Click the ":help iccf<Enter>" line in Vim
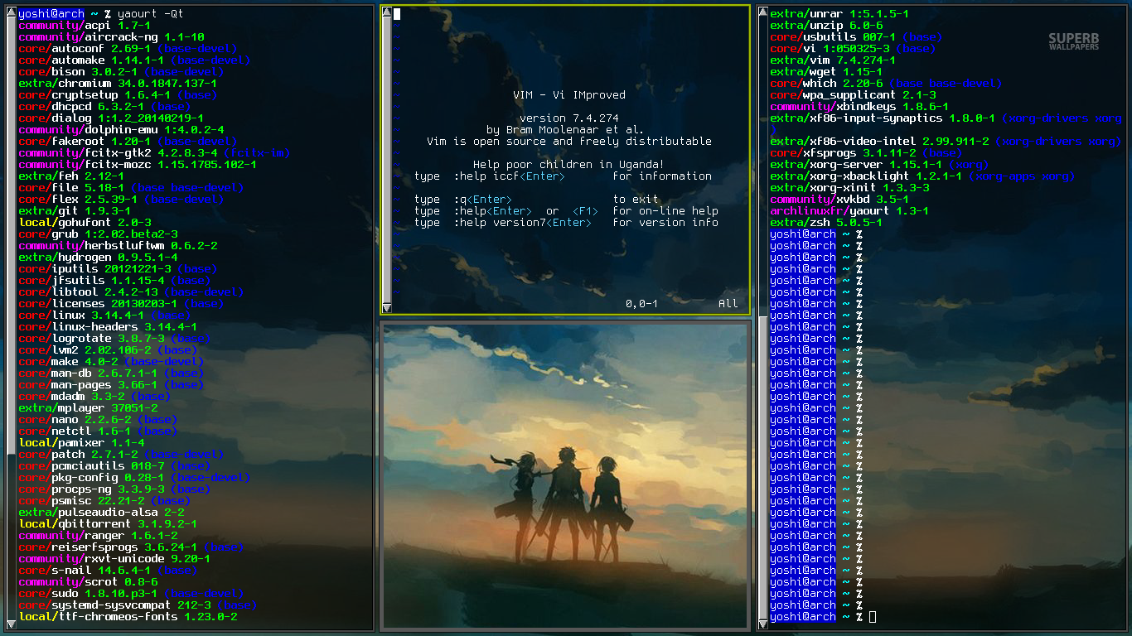The image size is (1132, 636). 509,176
